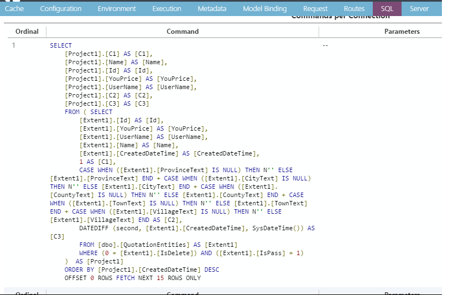Screen dimensions: 453x295
Task: Click line '[Extent1].[CreatedDateTime] AS [CreatedDateTime],'
Action: tap(169, 153)
